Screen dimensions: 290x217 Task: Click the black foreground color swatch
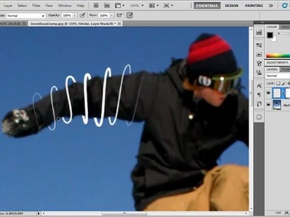pyautogui.click(x=270, y=36)
